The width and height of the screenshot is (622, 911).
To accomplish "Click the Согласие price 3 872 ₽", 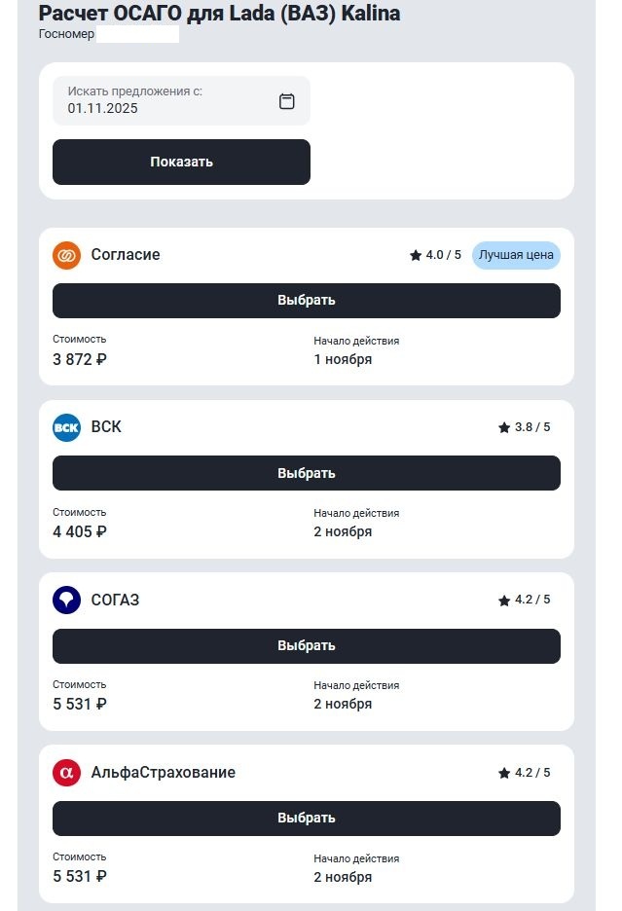I will 80,359.
